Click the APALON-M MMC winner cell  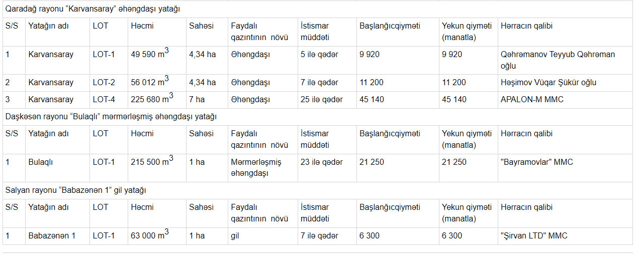point(532,100)
